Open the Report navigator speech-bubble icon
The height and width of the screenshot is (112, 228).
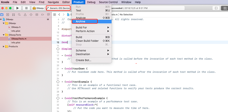(x=48, y=15)
